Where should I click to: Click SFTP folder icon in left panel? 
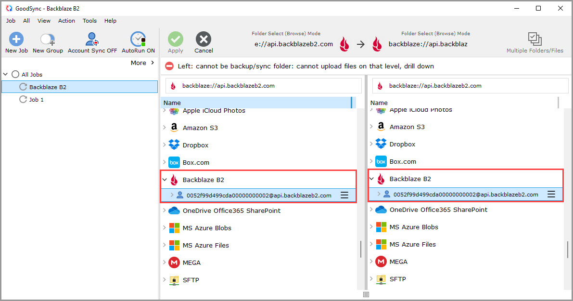[174, 280]
